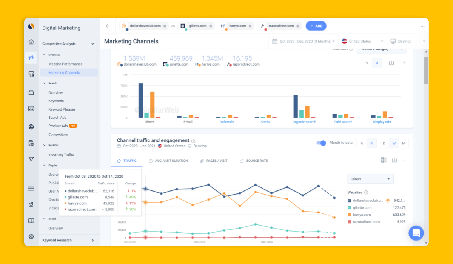Viewport: 453px width, 264px height.
Task: Open the Display ads channel link
Action: (x=382, y=122)
